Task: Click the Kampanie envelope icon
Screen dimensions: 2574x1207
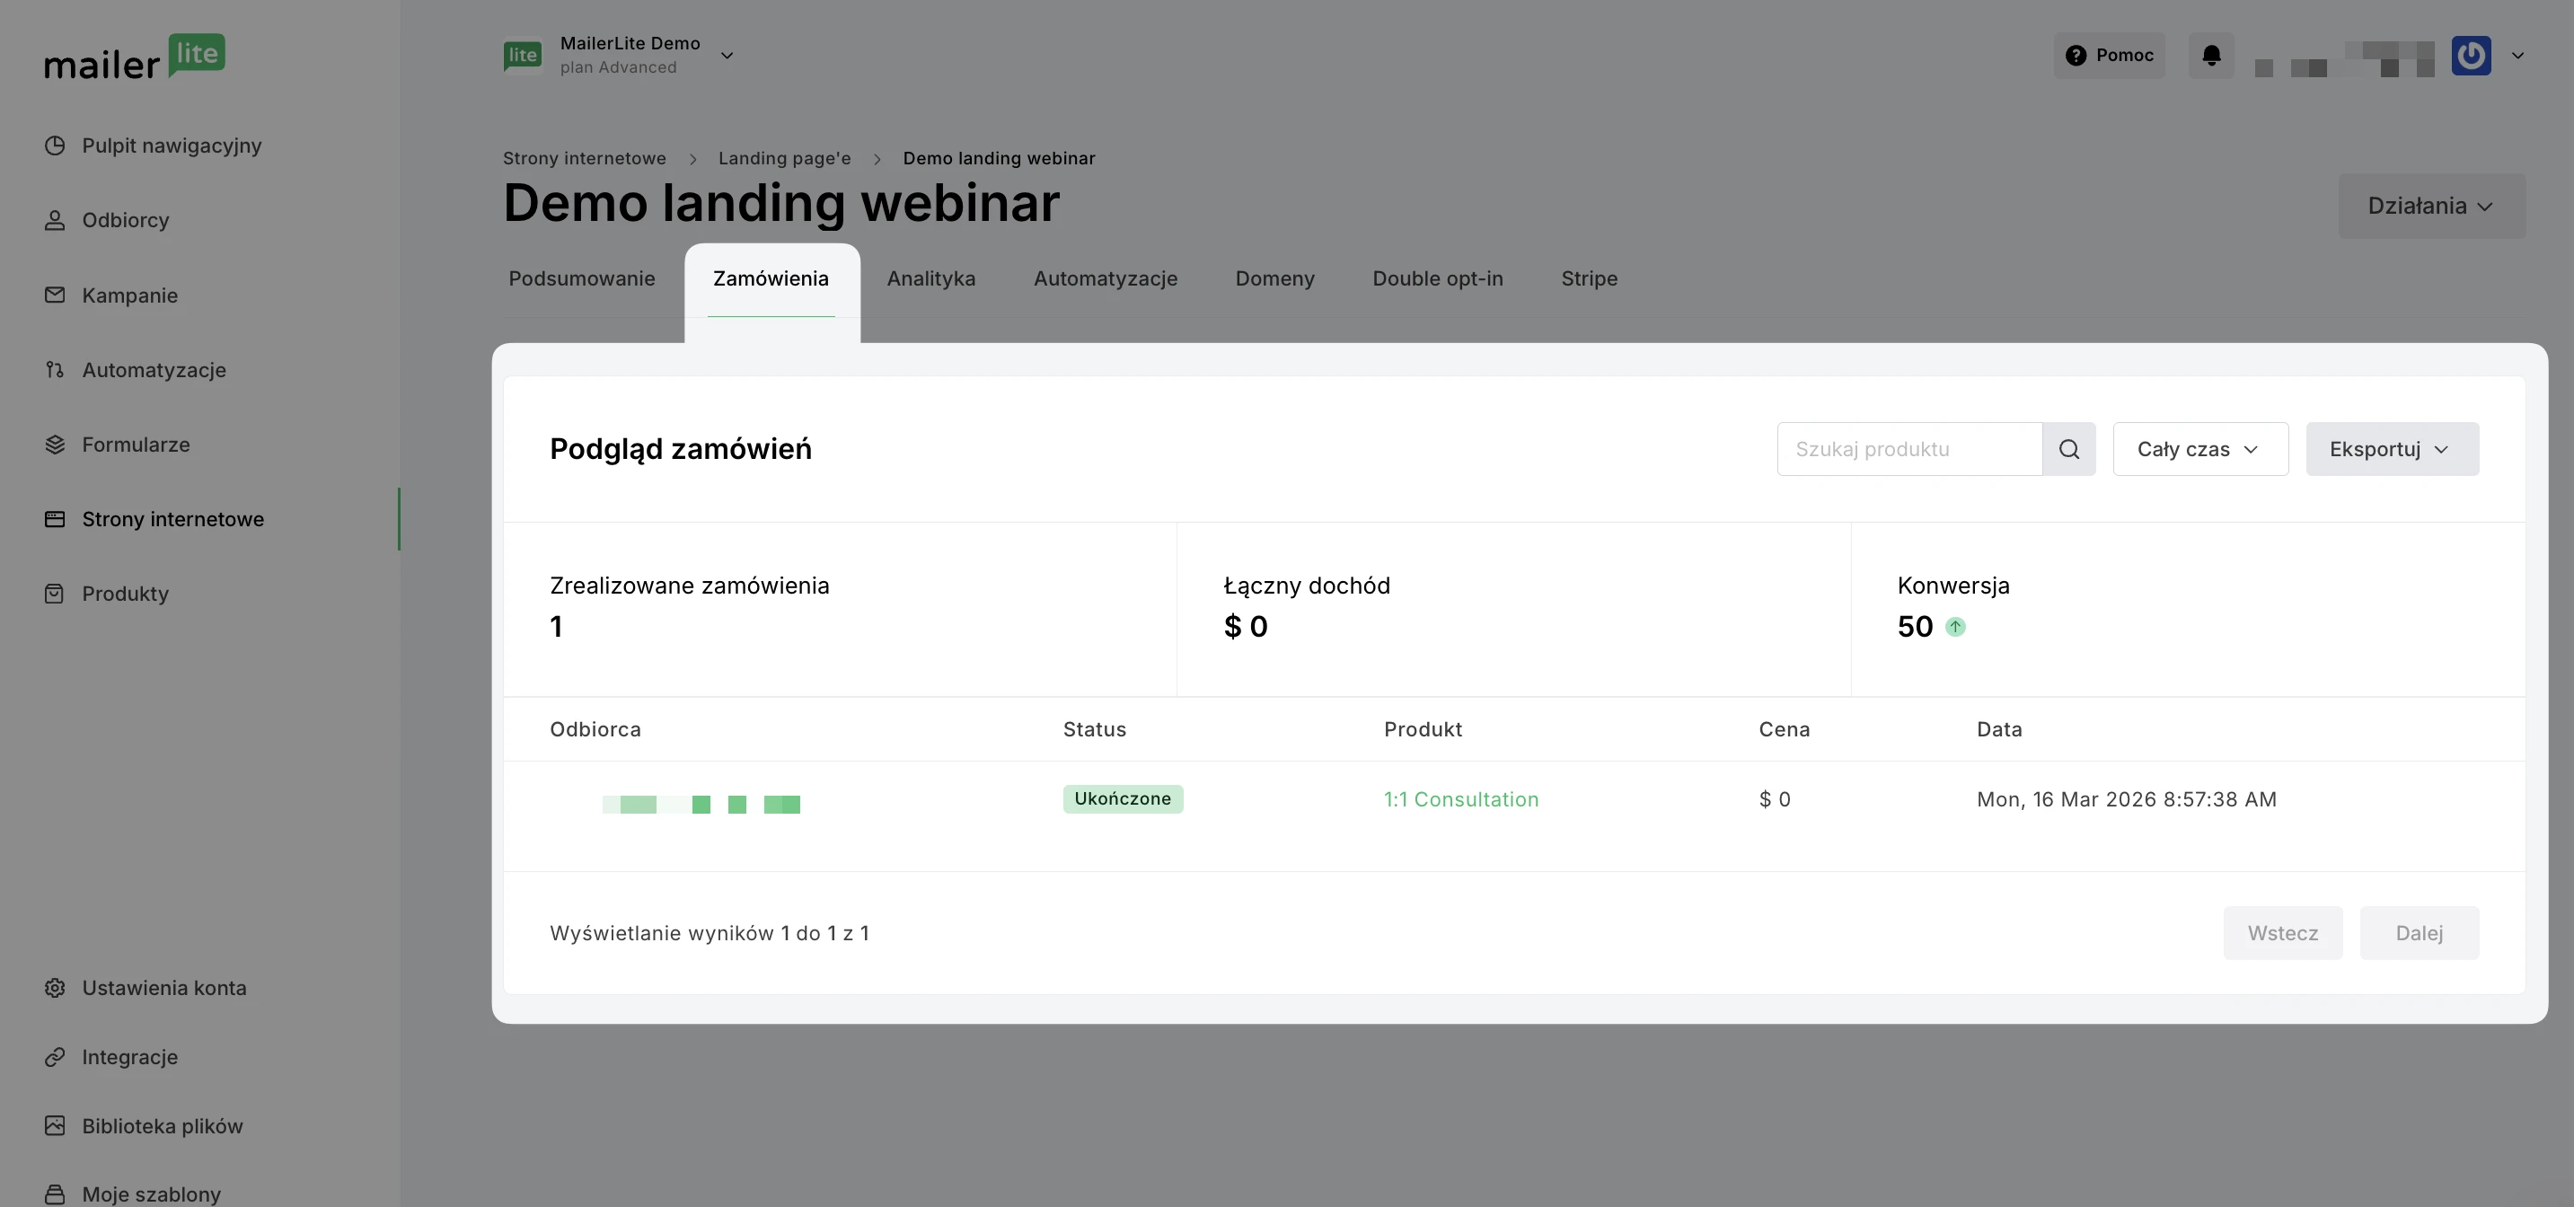Action: [55, 295]
